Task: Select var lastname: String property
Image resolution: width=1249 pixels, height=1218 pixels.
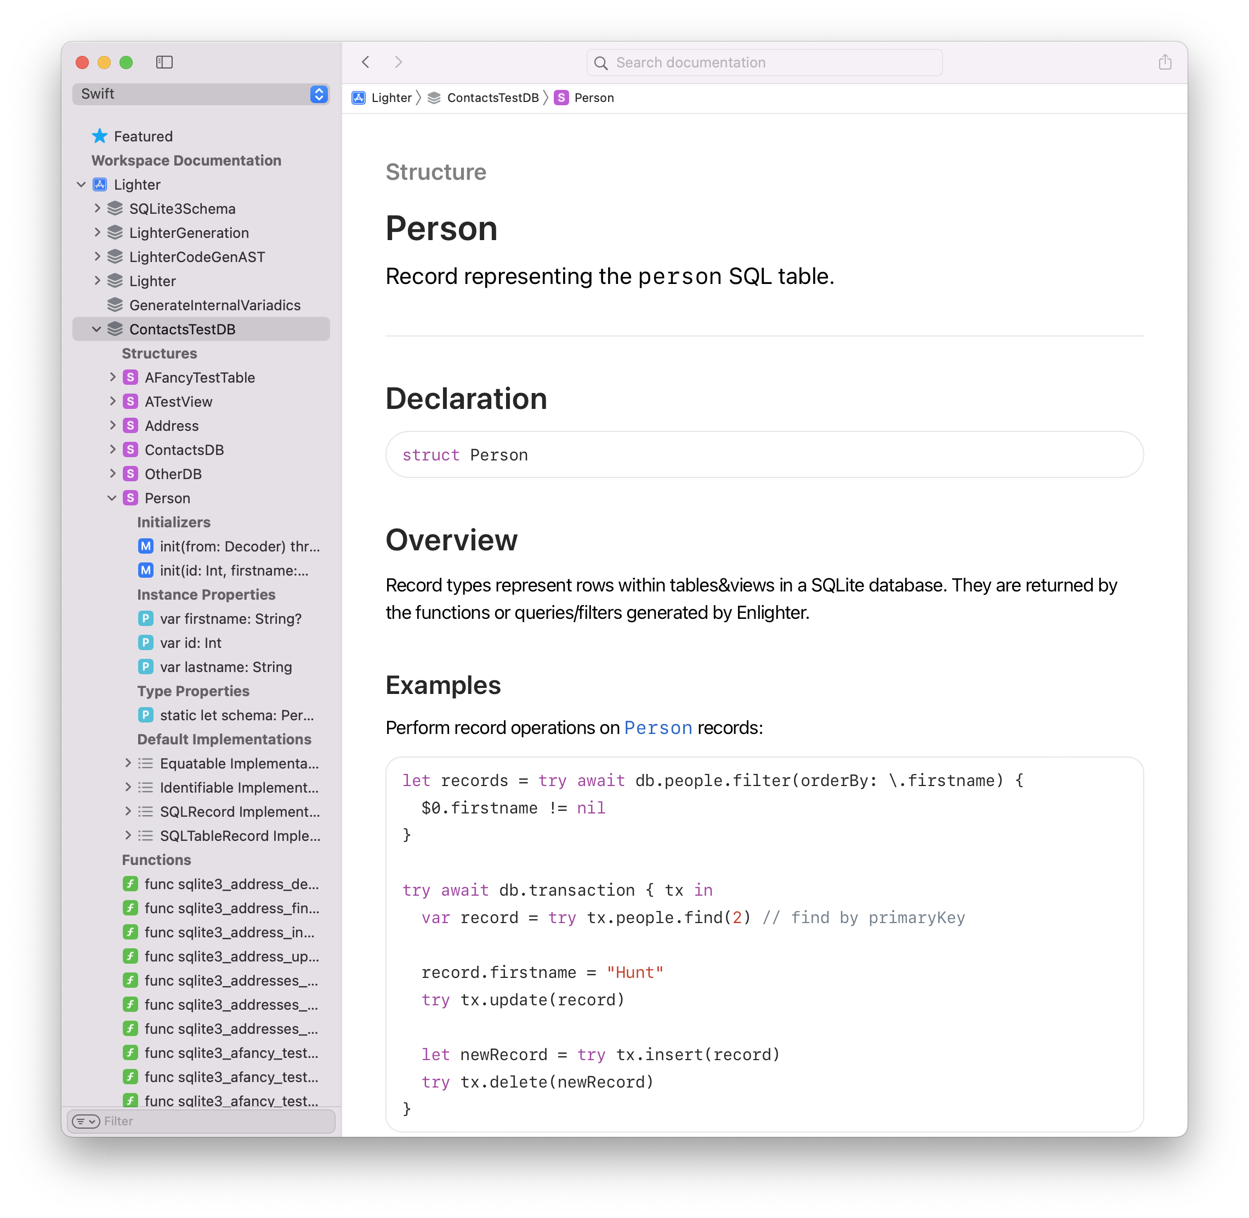Action: click(225, 667)
